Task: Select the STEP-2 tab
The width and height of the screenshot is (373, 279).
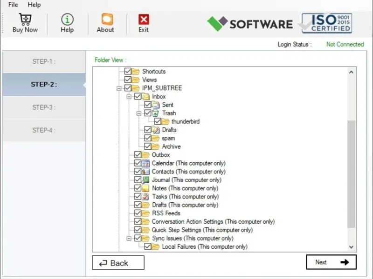Action: tap(44, 85)
